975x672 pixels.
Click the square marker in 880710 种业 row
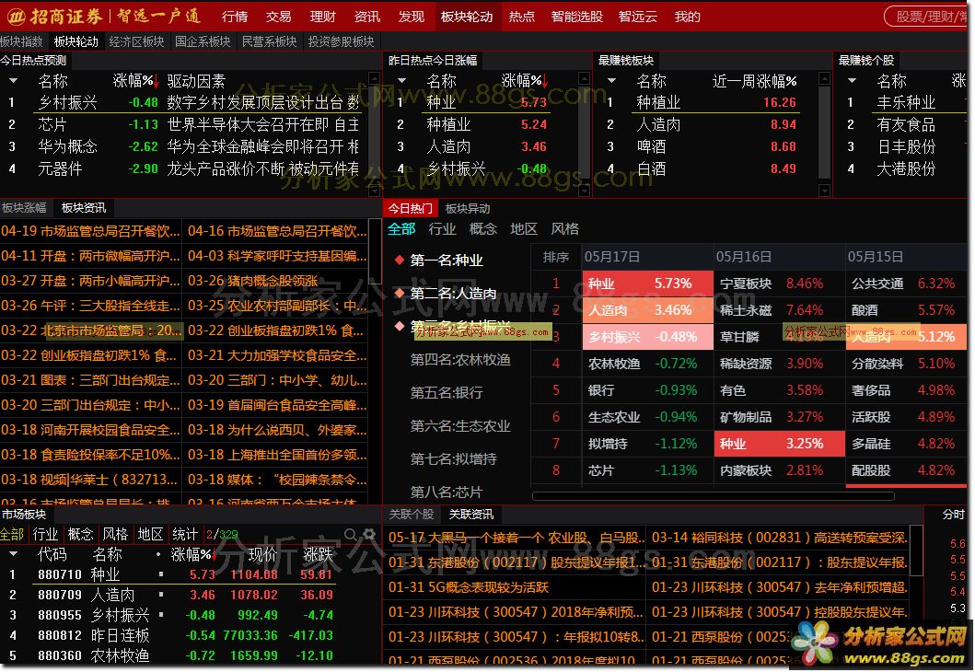(161, 574)
